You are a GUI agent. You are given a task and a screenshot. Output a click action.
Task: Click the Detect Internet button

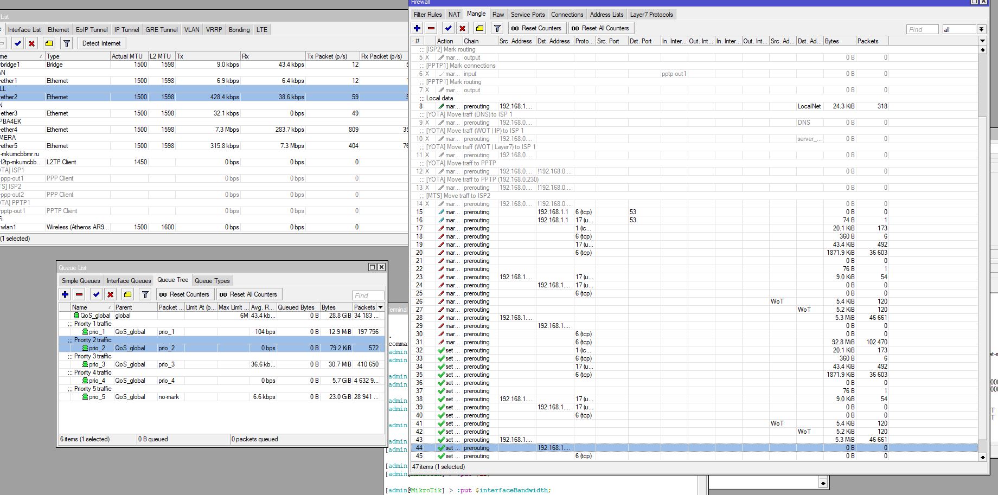tap(101, 43)
